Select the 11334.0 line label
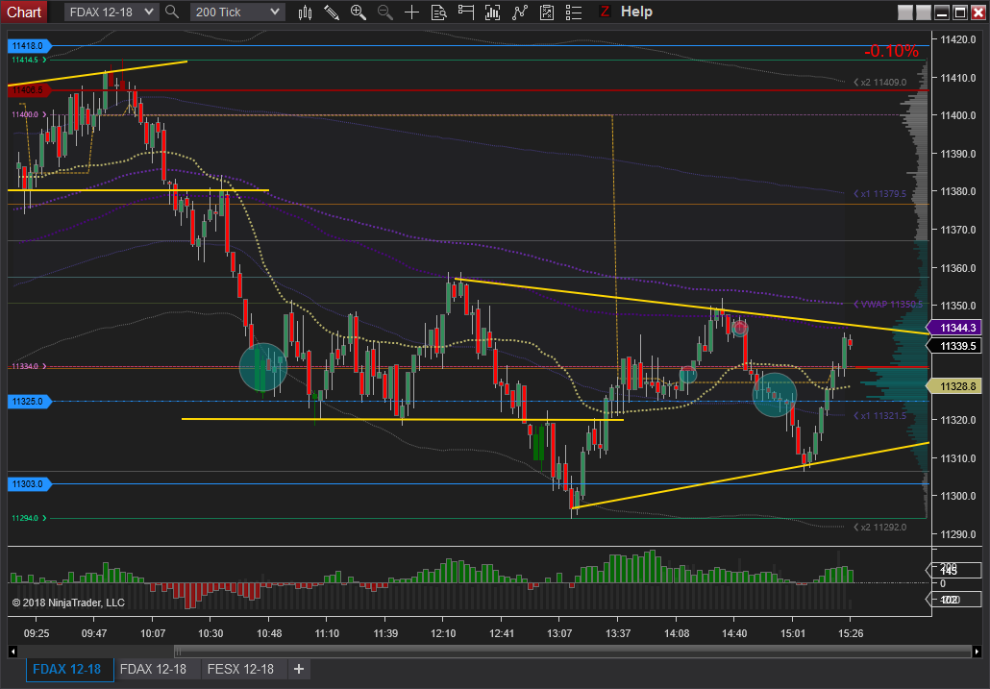 28,366
